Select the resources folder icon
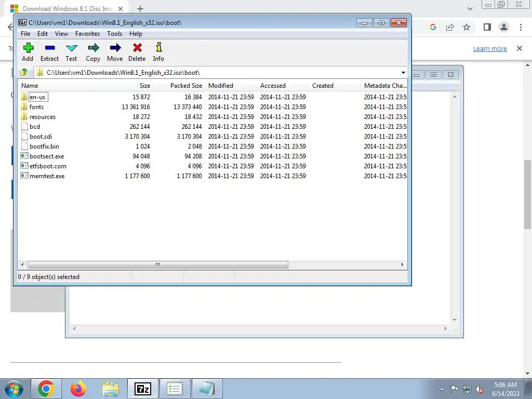This screenshot has height=399, width=532. click(24, 117)
